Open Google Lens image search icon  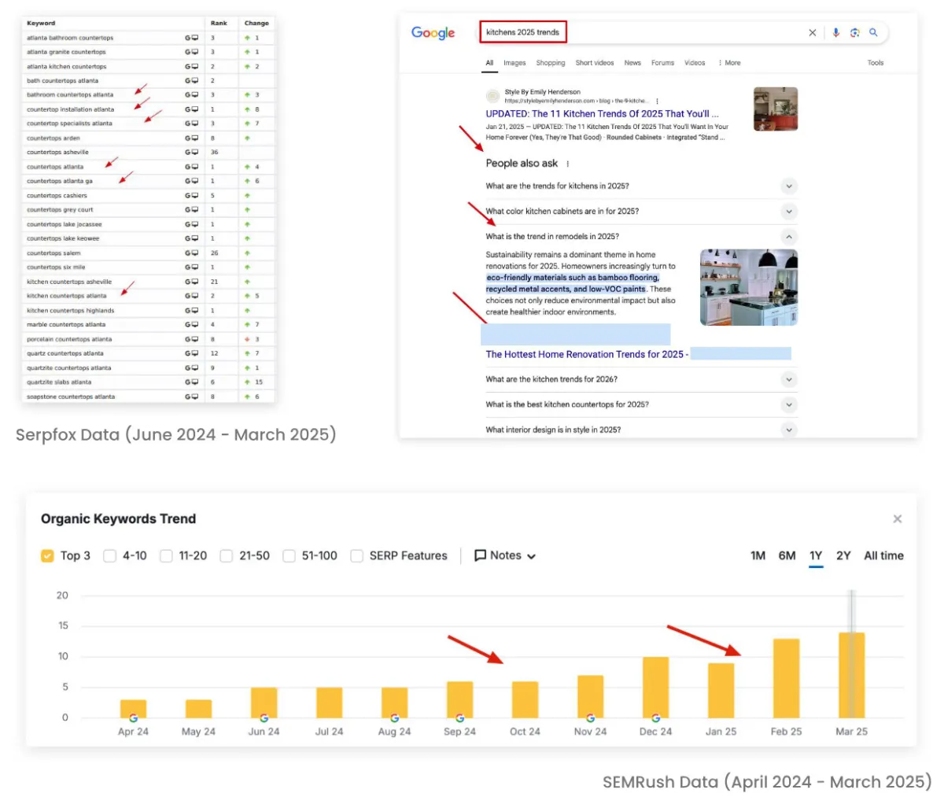[x=855, y=33]
